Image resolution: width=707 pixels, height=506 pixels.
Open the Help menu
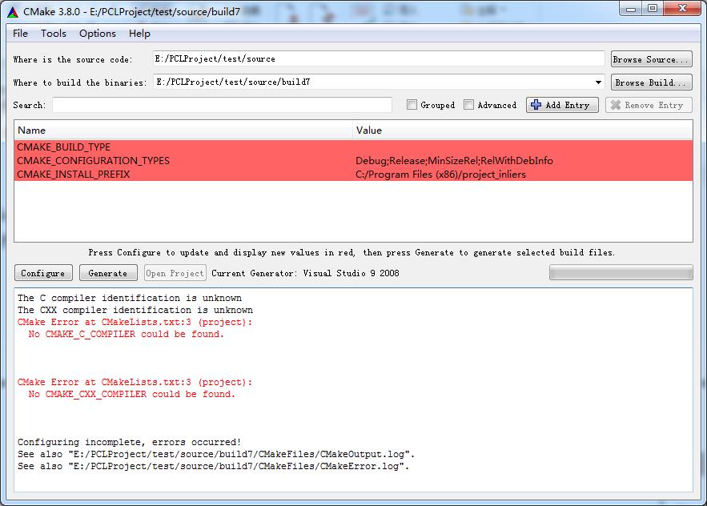[139, 34]
